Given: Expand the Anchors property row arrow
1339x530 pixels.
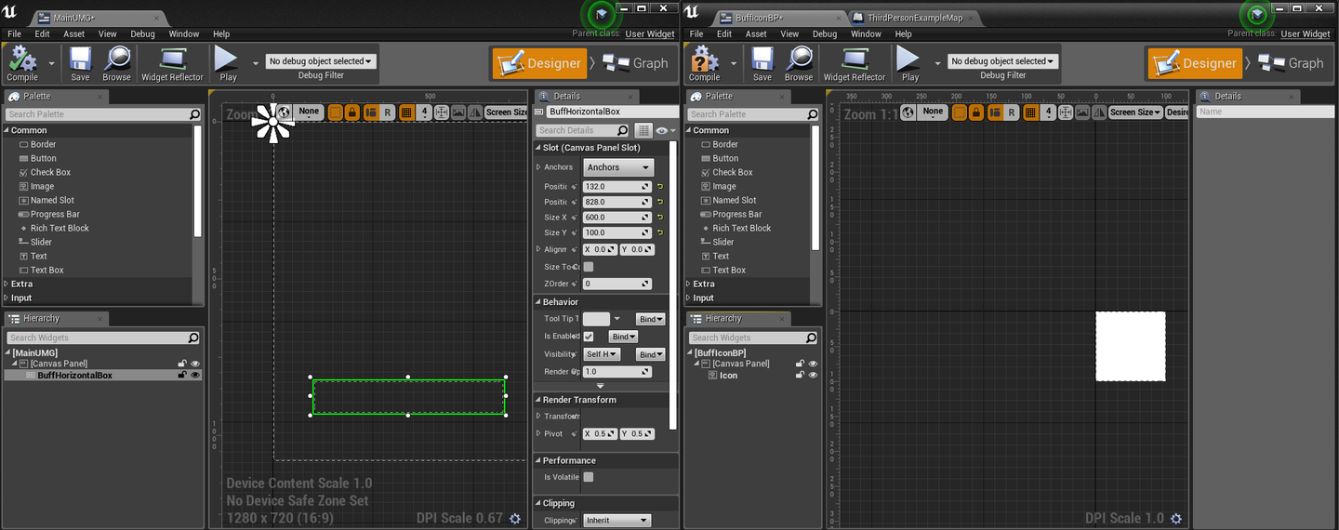Looking at the screenshot, I should 538,167.
